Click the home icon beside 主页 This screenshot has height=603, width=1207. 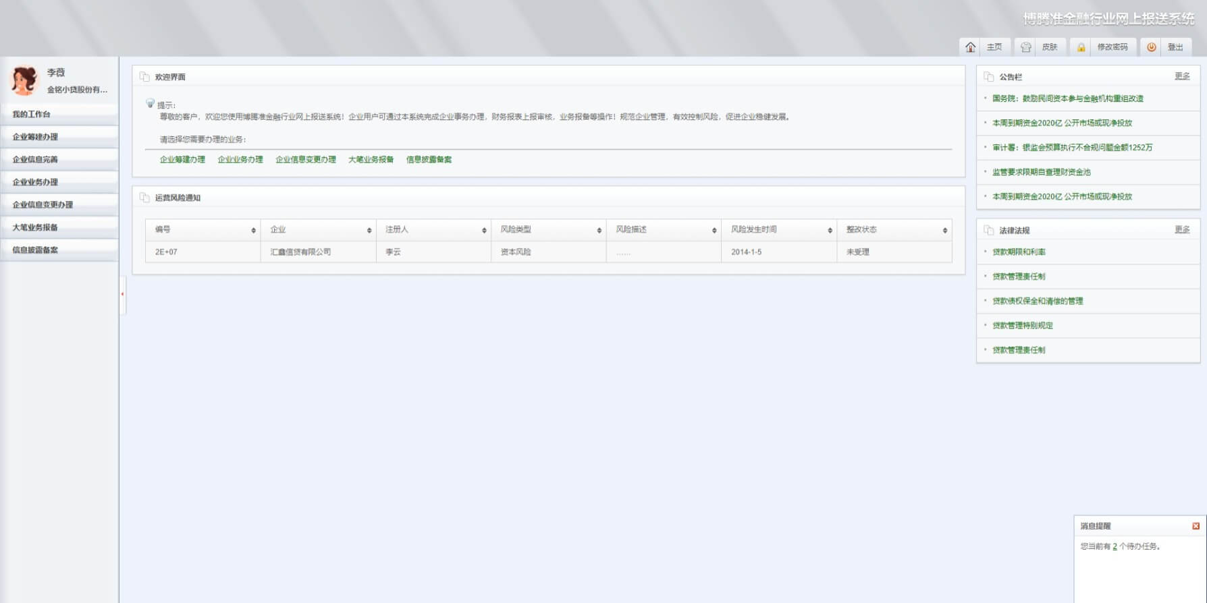click(970, 47)
